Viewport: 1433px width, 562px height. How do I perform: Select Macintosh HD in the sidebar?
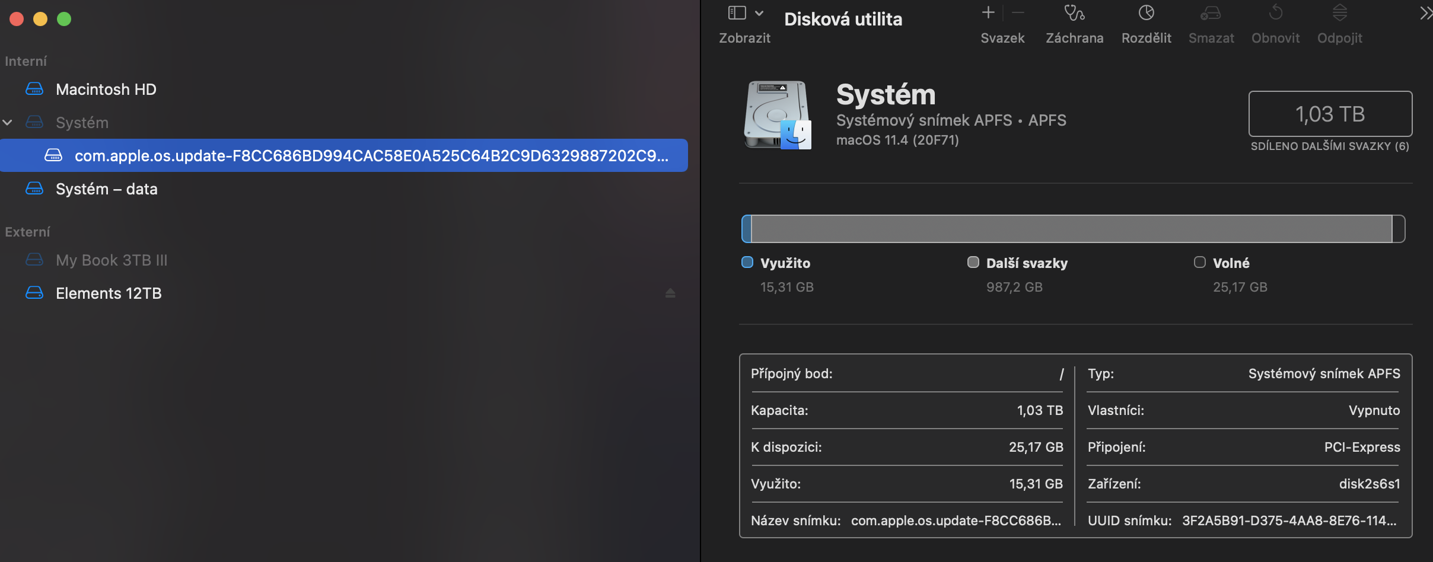pos(106,90)
